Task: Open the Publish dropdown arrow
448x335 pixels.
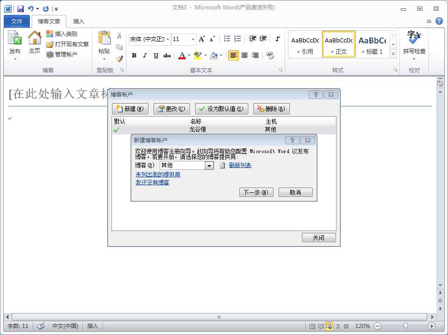Action: click(x=15, y=59)
